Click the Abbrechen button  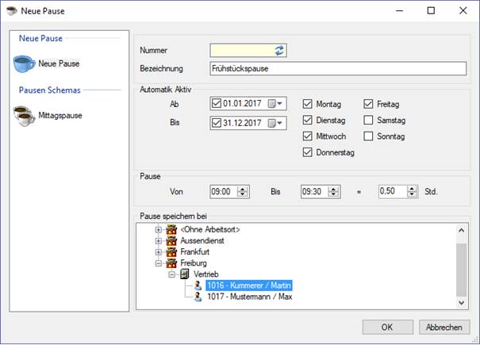[x=444, y=328]
